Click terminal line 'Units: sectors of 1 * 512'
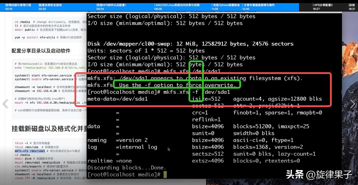The height and width of the screenshot is (185, 358). click(146, 51)
